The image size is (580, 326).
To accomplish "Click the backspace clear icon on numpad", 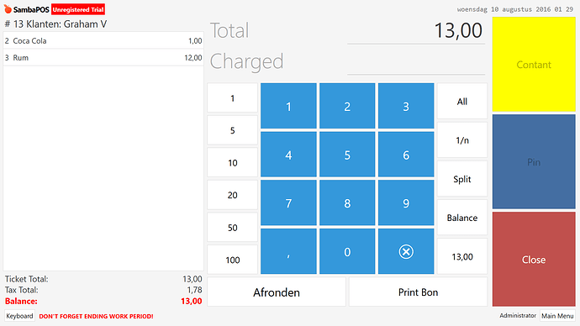I will 406,251.
